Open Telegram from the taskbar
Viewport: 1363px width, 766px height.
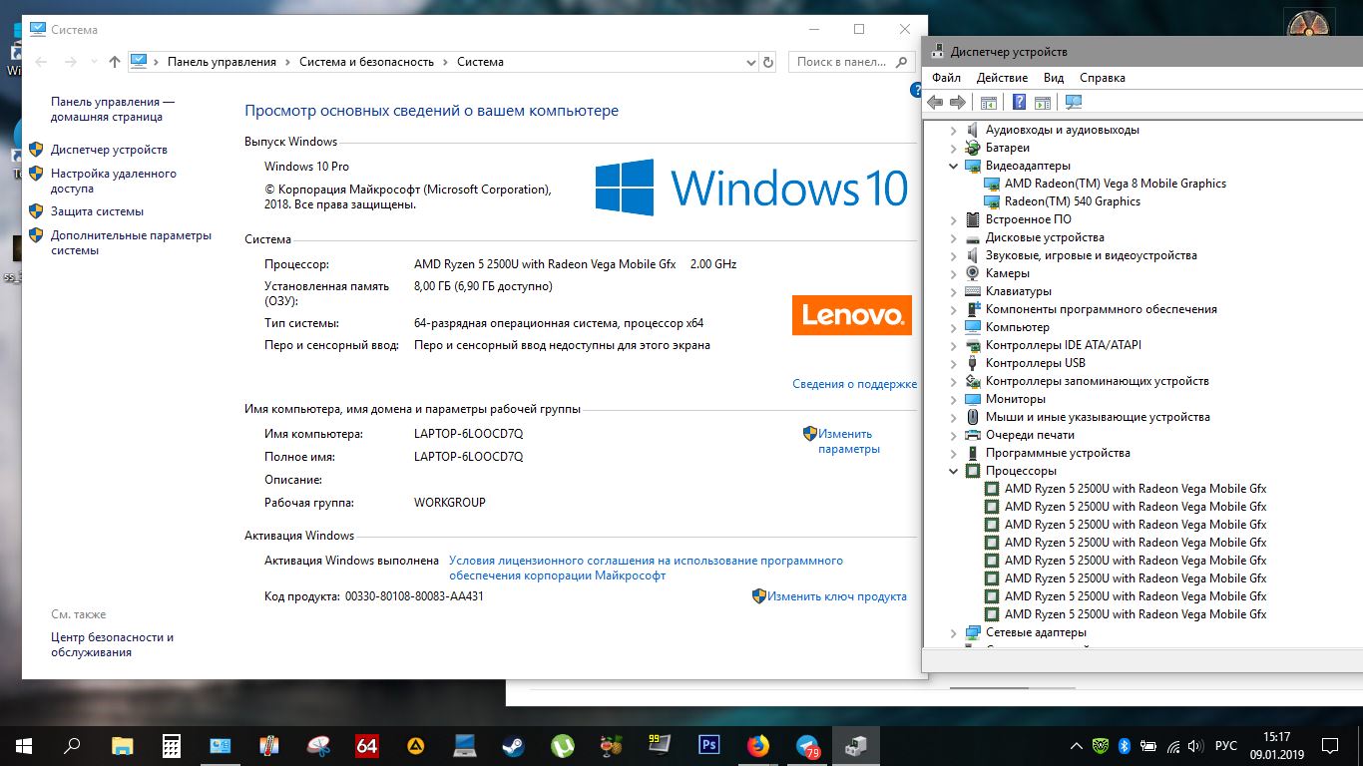(807, 745)
